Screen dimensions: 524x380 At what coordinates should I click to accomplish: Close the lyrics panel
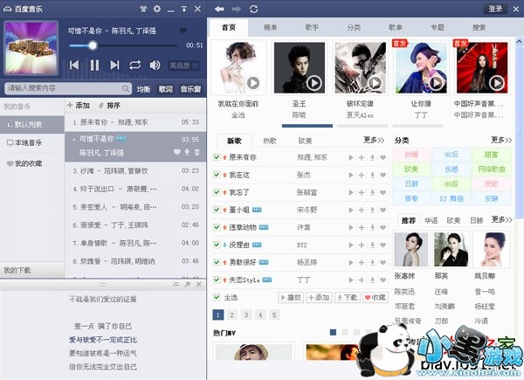(x=199, y=284)
